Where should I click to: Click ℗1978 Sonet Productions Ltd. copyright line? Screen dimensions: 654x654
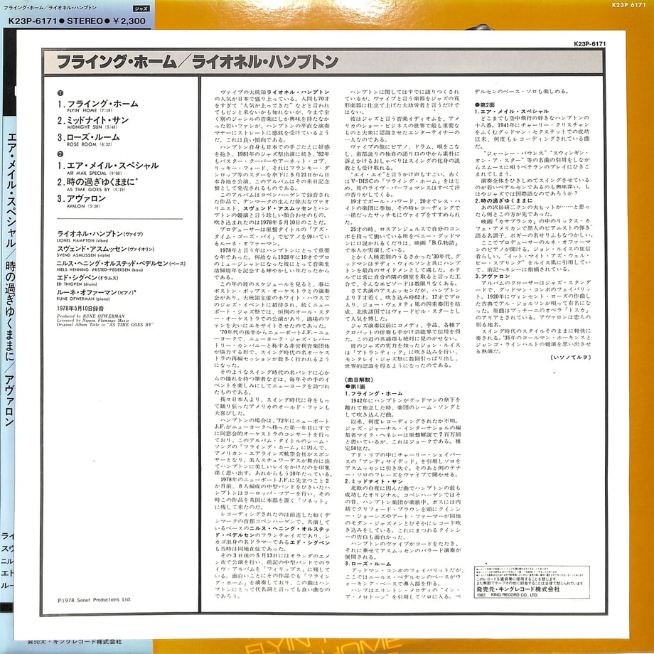coord(95,600)
